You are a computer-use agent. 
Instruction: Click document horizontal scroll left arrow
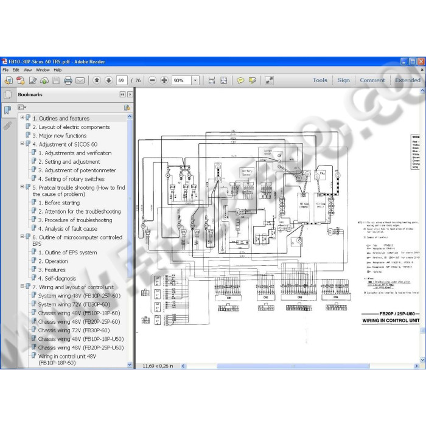click(183, 366)
